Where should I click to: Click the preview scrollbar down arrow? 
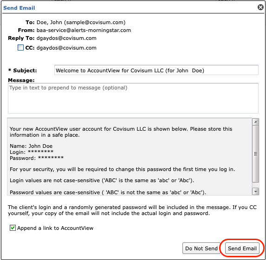(256, 191)
